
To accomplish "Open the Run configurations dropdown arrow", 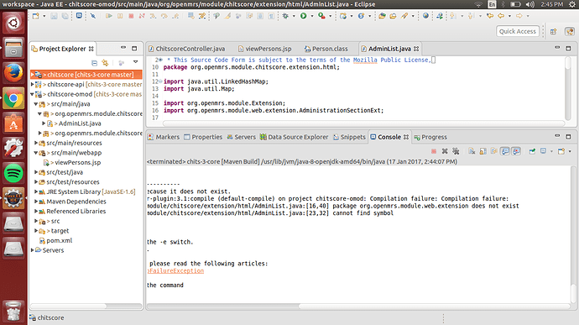I will 312,16.
